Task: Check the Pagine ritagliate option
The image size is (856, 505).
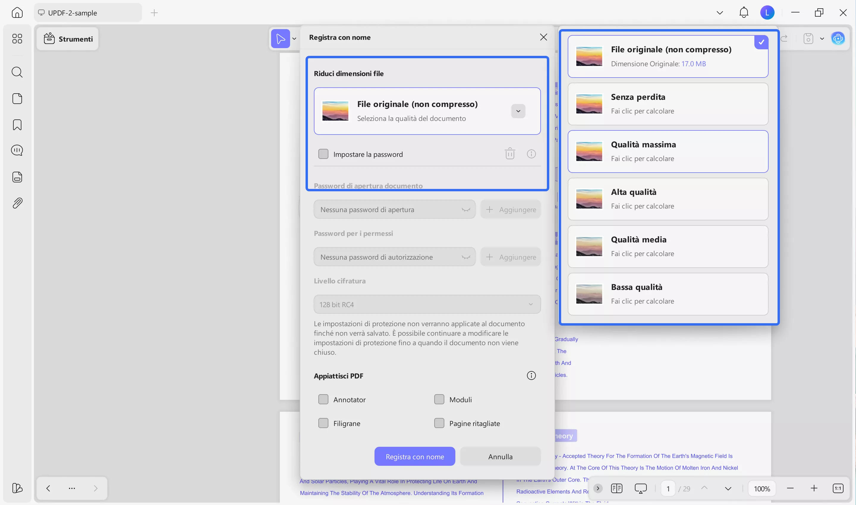Action: point(439,423)
